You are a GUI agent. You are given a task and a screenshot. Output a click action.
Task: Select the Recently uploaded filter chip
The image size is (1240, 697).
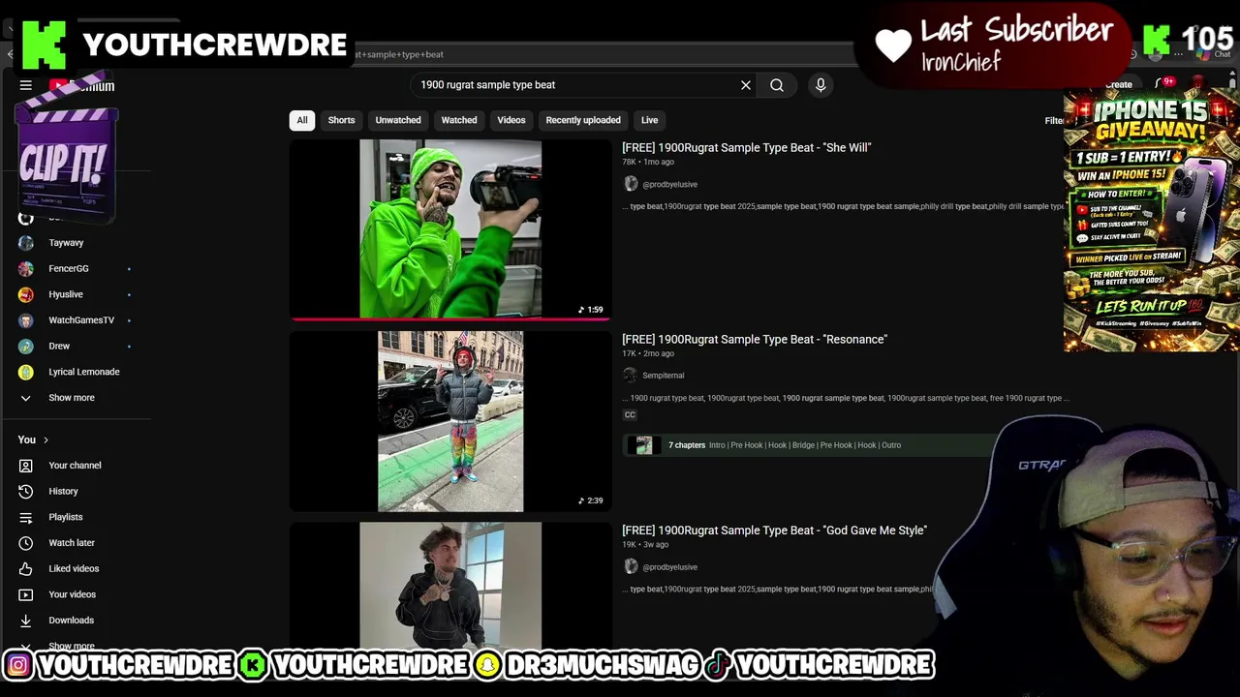point(583,120)
